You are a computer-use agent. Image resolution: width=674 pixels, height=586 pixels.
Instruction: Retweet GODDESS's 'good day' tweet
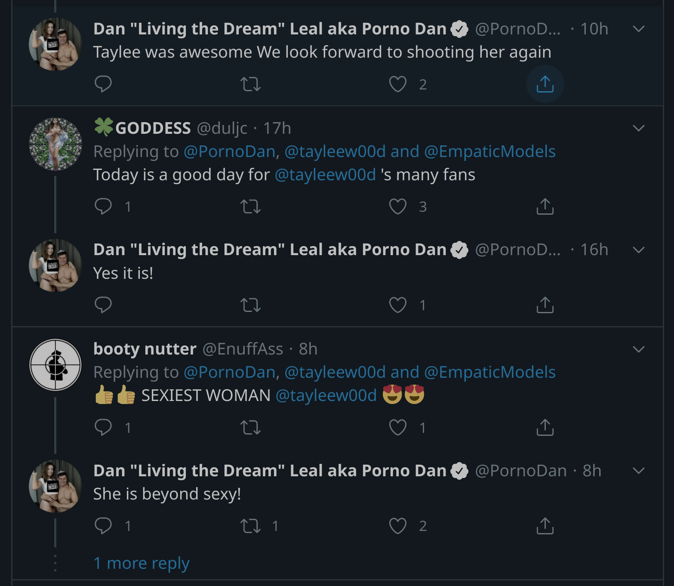pyautogui.click(x=250, y=207)
